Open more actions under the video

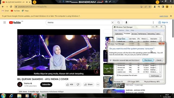[x=98, y=85]
